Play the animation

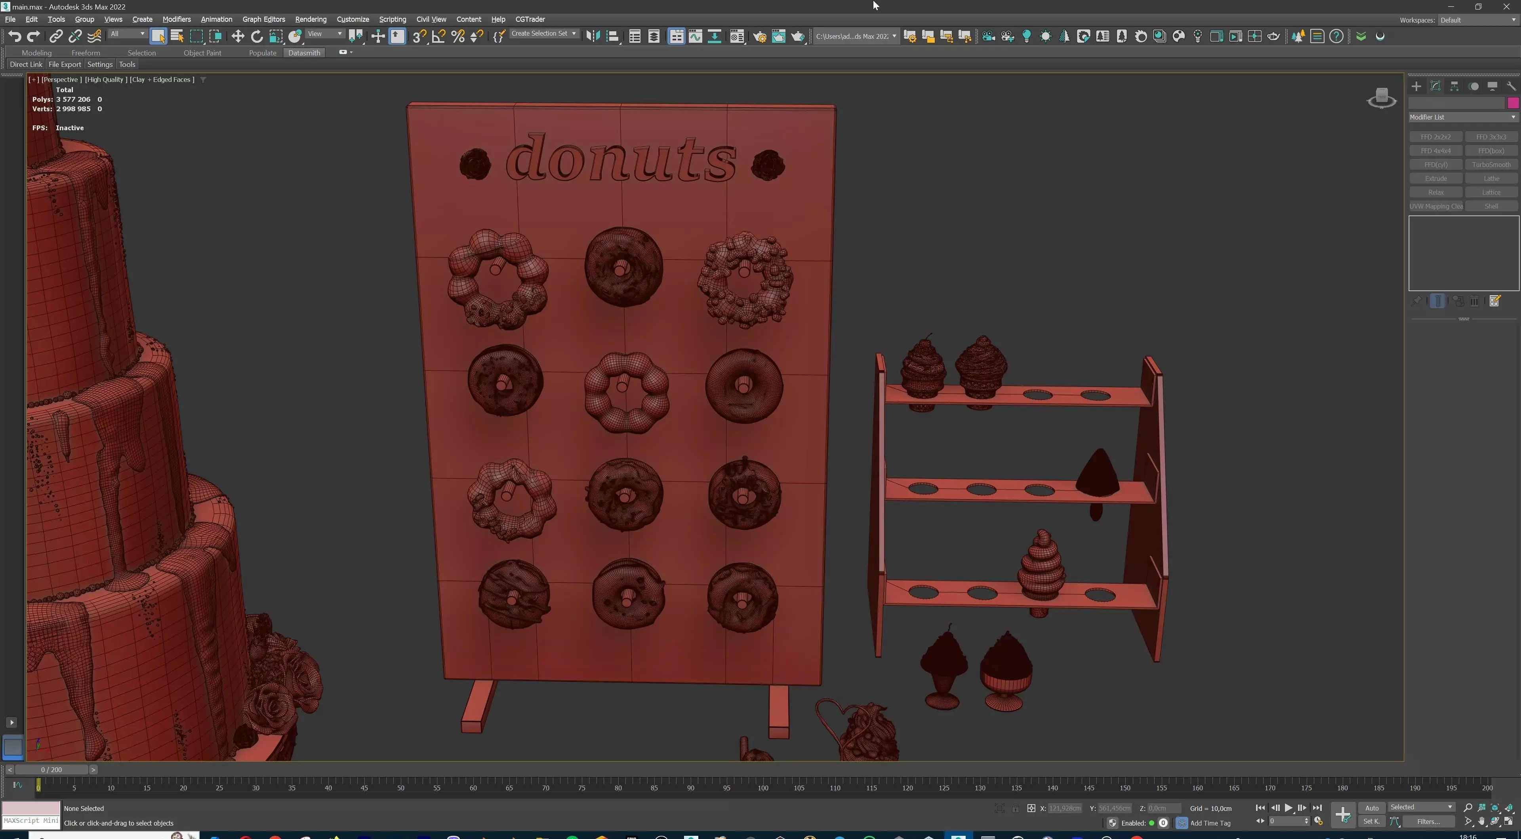click(1288, 808)
